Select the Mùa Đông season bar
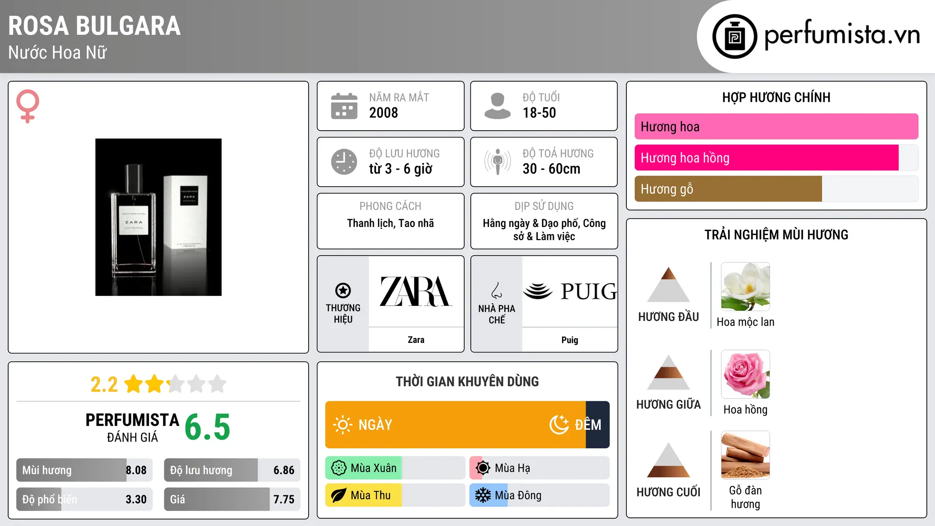Viewport: 935px width, 526px height. (540, 495)
